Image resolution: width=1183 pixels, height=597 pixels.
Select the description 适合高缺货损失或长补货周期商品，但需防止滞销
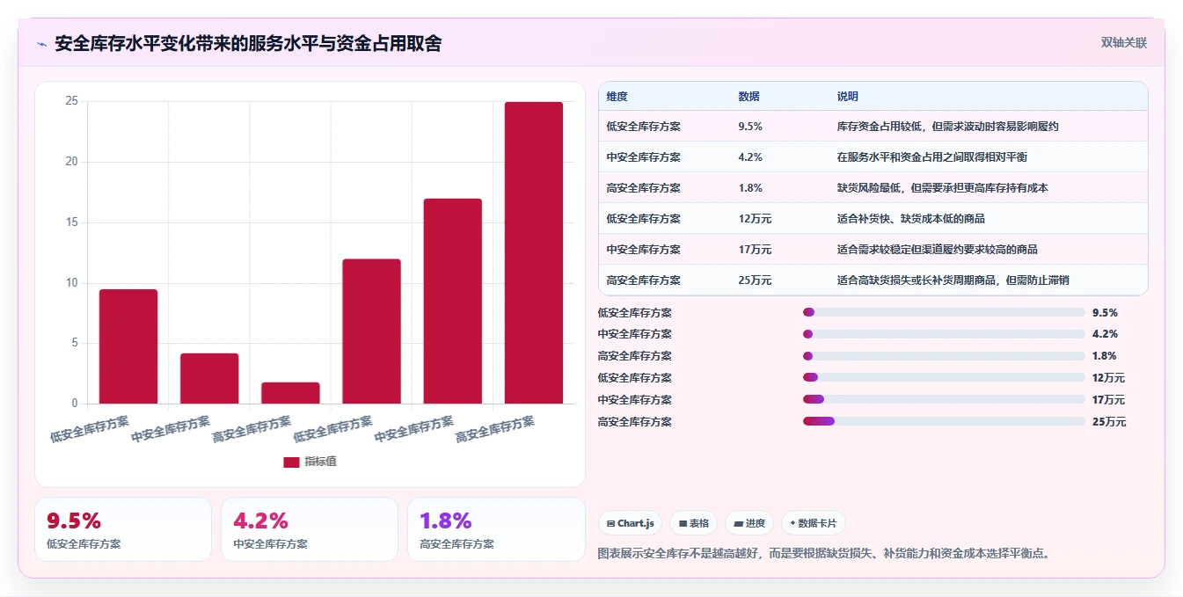(x=953, y=280)
